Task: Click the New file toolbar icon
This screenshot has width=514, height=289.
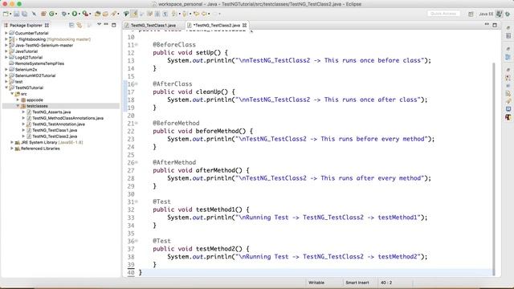Action: click(x=6, y=14)
